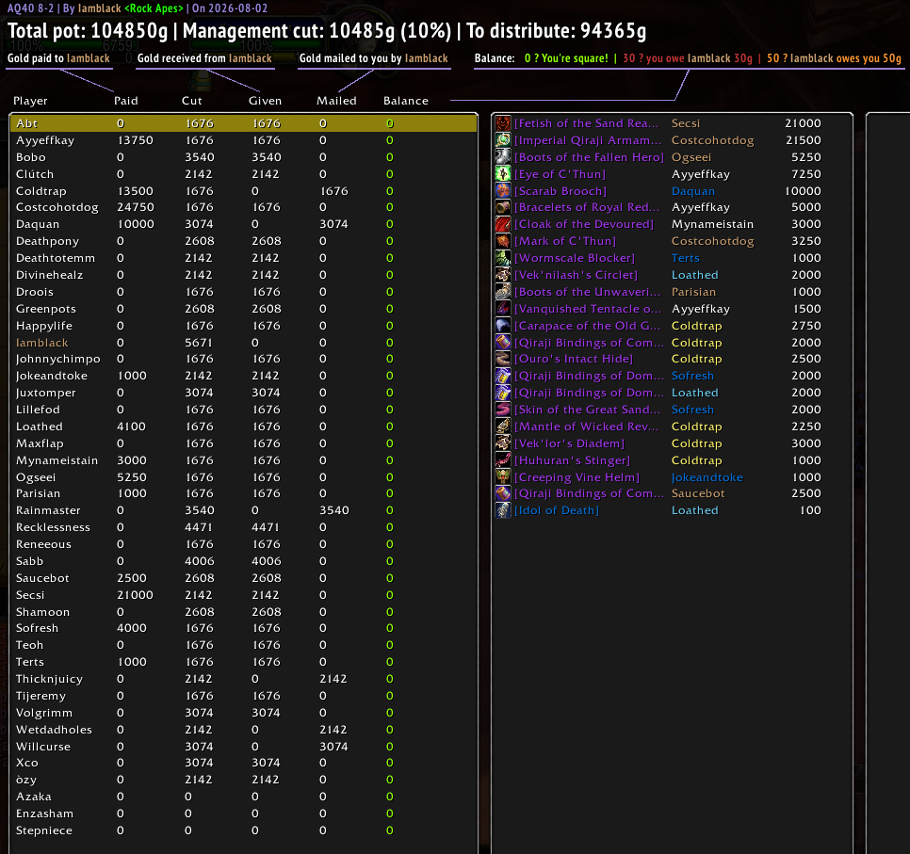Click the Qiraji Bindings icon in Saucebot's row
Image resolution: width=910 pixels, height=854 pixels.
coord(503,493)
